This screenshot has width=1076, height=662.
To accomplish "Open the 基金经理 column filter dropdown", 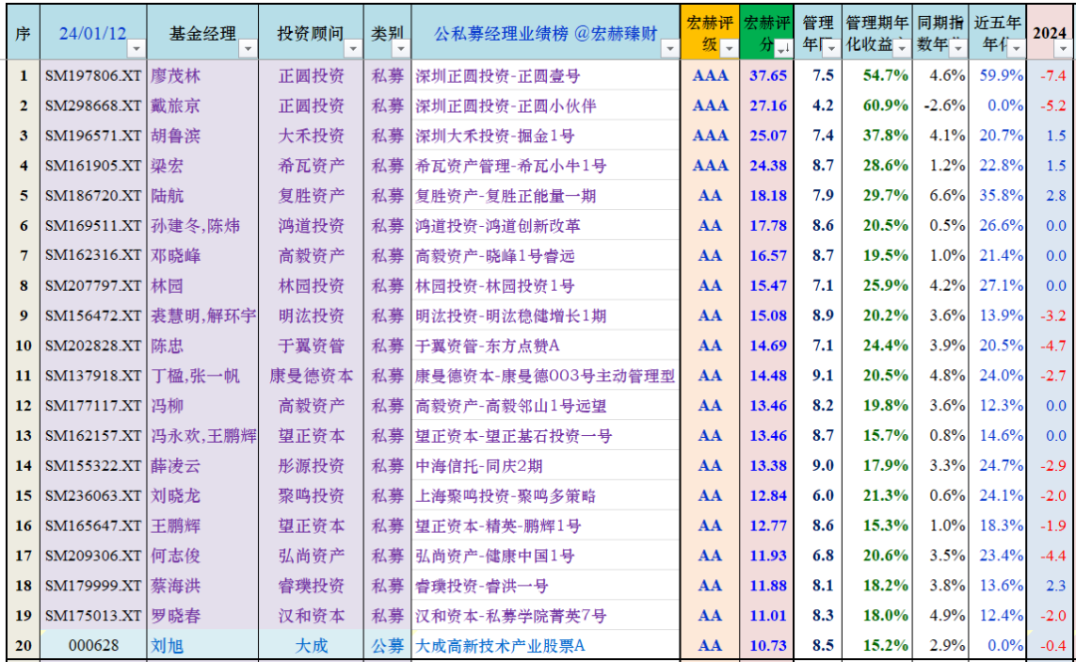I will click(248, 49).
